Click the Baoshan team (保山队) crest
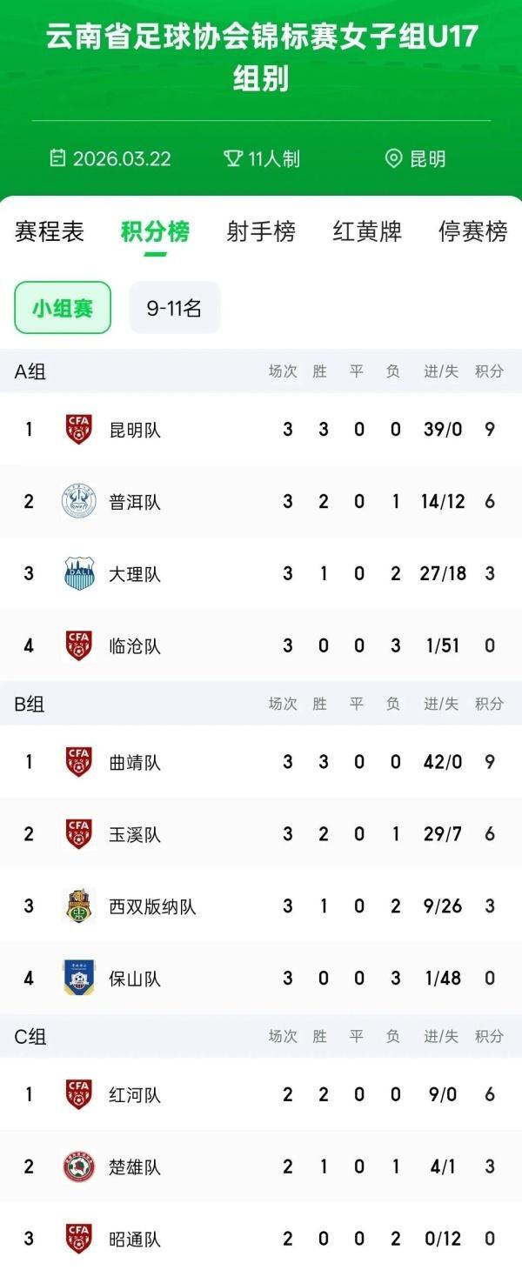The image size is (522, 1270). coord(79,978)
